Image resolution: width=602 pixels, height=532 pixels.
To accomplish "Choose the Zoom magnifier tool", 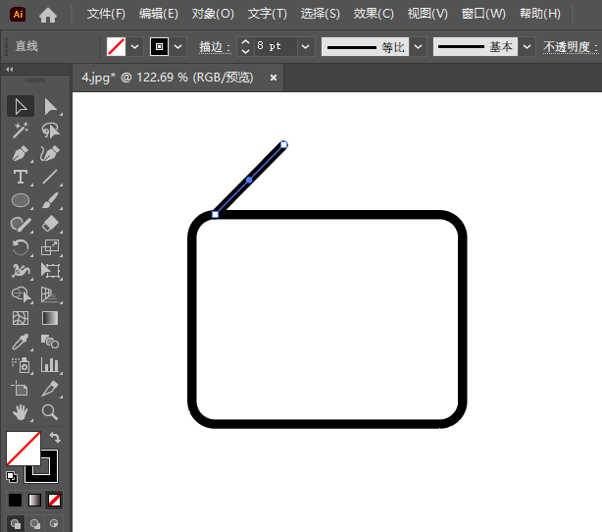I will tap(50, 412).
